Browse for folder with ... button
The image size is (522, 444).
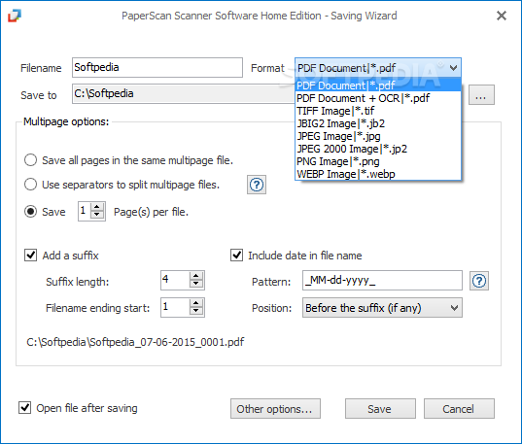[x=481, y=95]
